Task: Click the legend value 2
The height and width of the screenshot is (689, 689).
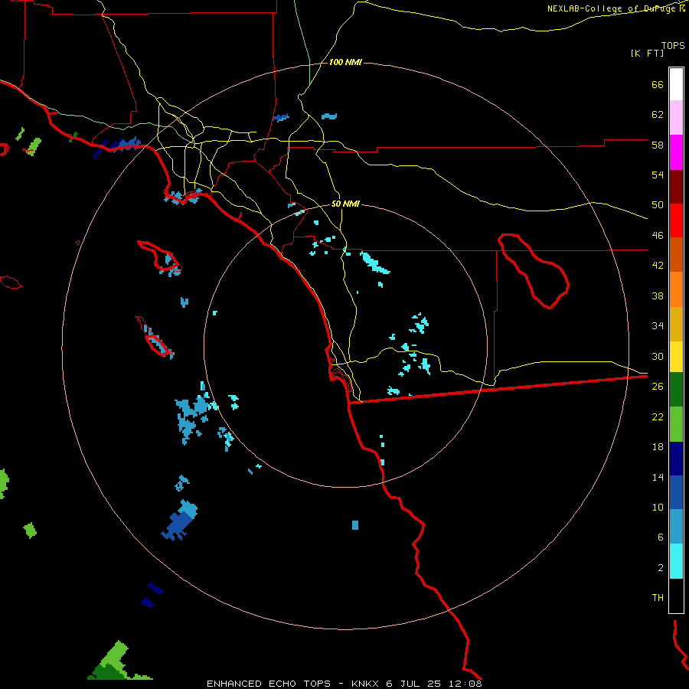Action: coord(661,567)
